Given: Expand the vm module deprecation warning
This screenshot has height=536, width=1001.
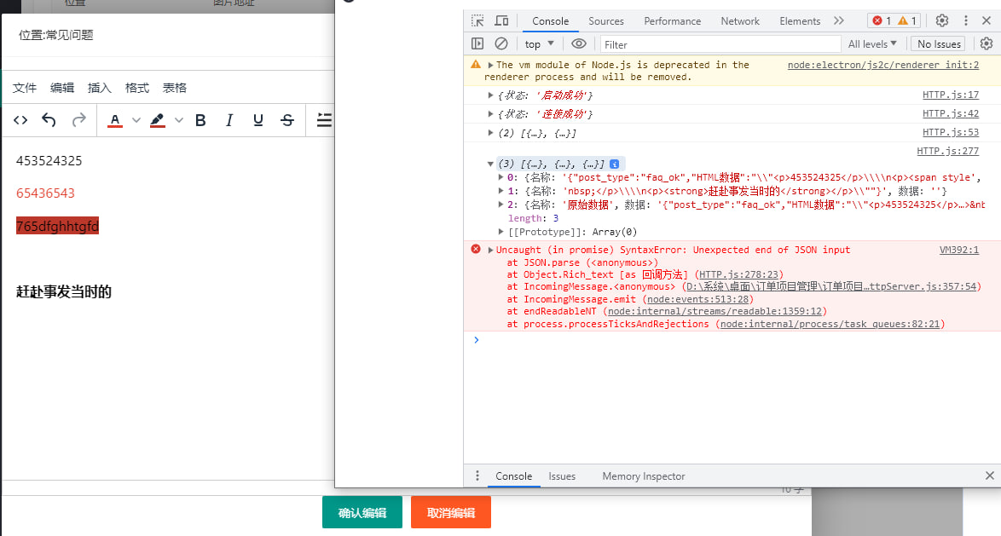Looking at the screenshot, I should [x=490, y=65].
